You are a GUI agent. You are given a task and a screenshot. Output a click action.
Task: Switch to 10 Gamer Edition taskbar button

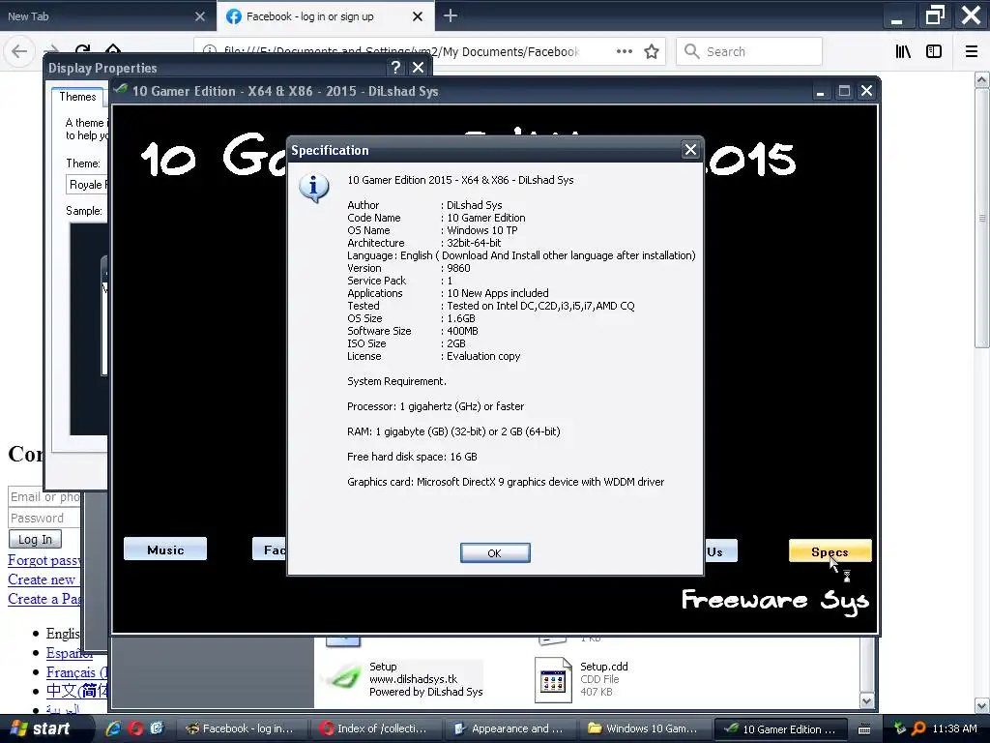(780, 729)
